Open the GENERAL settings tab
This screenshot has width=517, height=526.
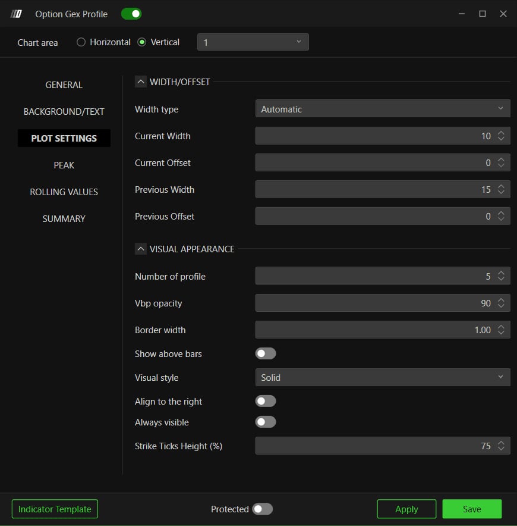(64, 85)
